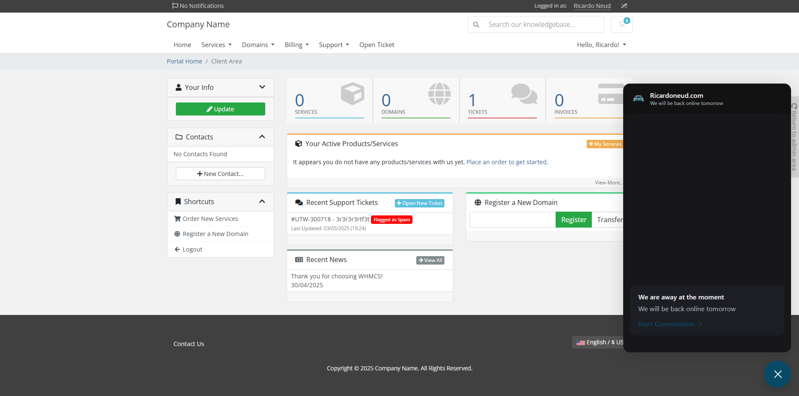Viewport: 799px width, 396px height.
Task: Select the Open Ticket menu item
Action: click(x=377, y=45)
